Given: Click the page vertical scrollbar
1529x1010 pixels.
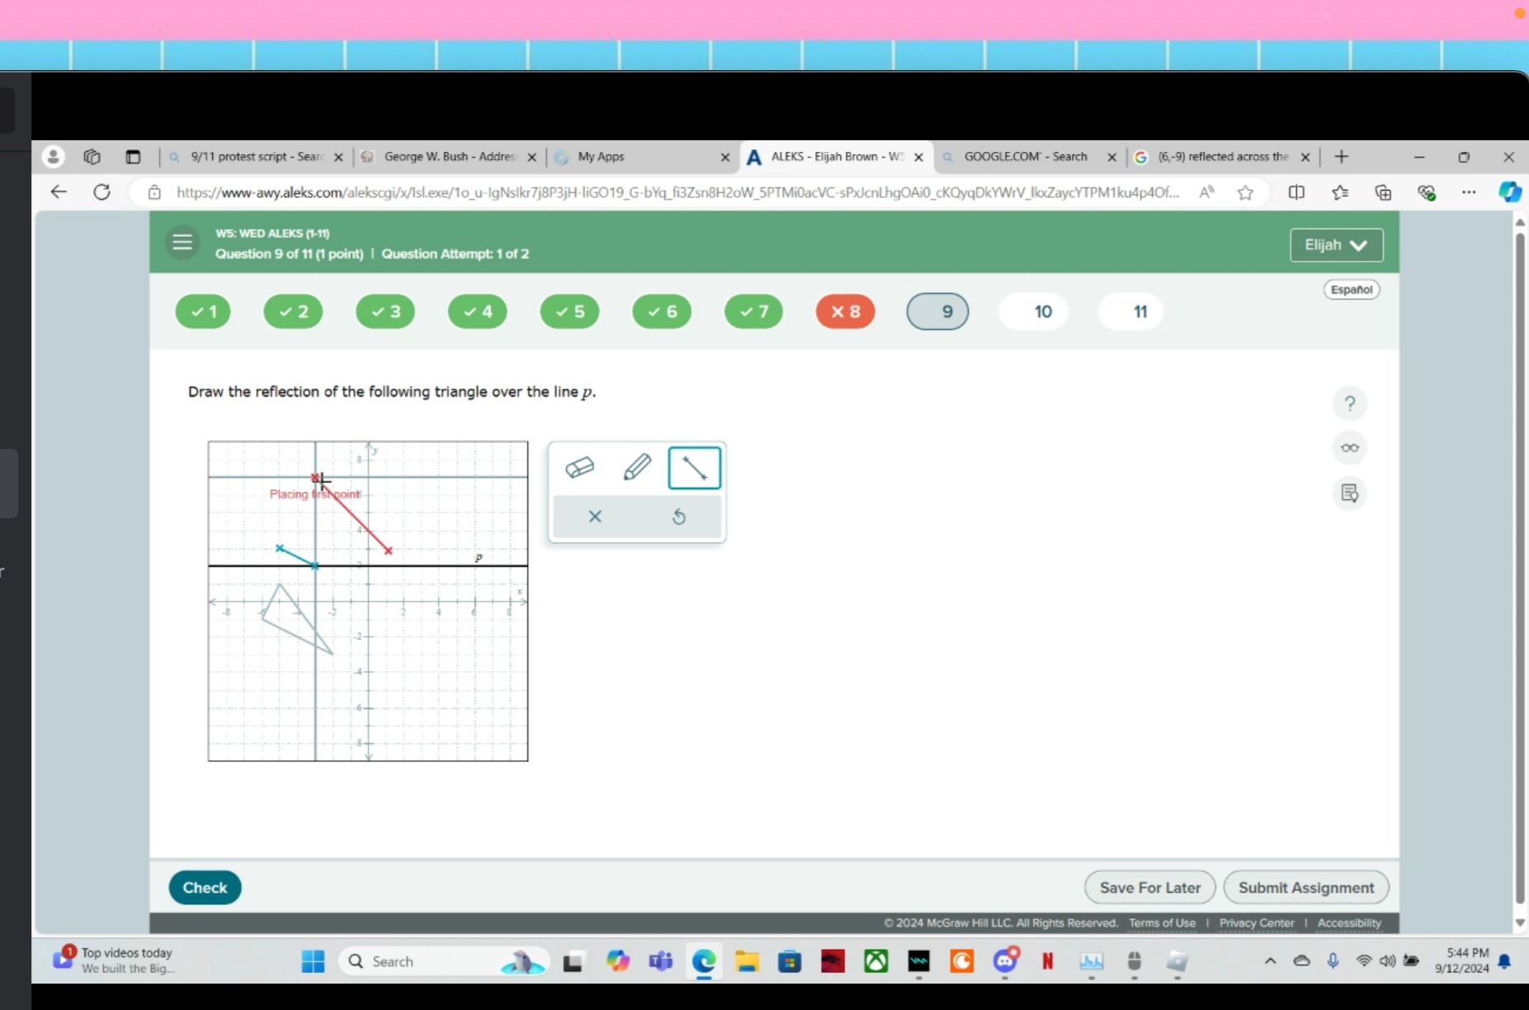Looking at the screenshot, I should (1520, 569).
